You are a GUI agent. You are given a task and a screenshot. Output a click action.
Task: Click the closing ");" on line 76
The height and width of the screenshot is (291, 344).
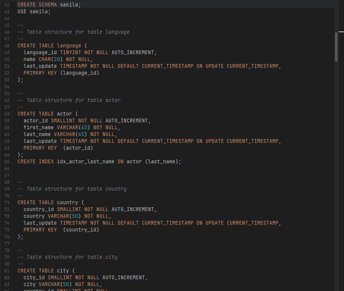[x=20, y=236]
